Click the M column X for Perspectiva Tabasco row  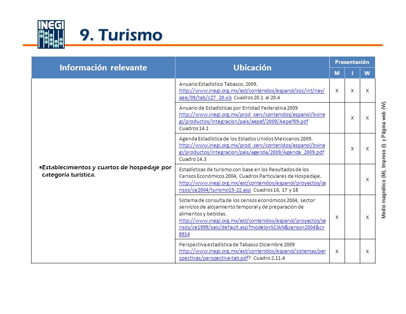click(337, 251)
